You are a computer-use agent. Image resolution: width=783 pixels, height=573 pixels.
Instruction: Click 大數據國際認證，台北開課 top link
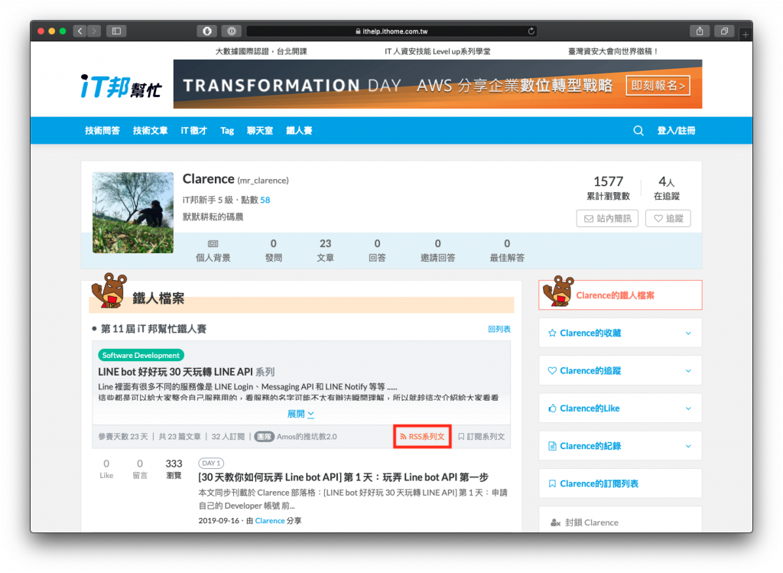(262, 51)
